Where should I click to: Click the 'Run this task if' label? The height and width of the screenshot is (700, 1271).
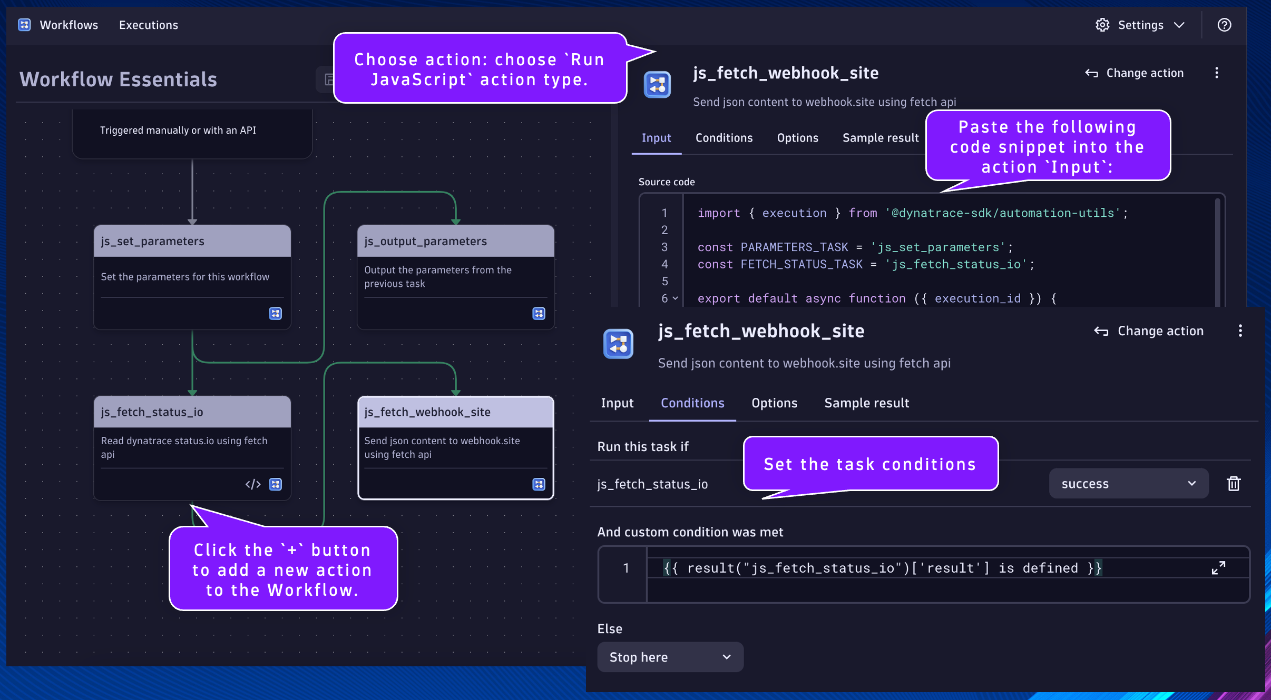[x=643, y=446]
